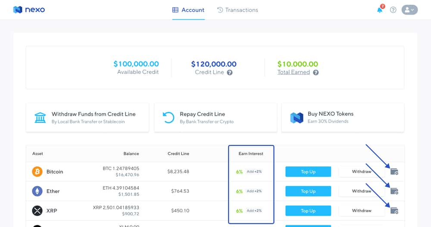Viewport: 431px width, 227px height.
Task: Open XRP wallet settings icon
Action: (394, 211)
